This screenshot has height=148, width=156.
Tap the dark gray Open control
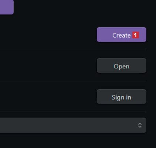pyautogui.click(x=122, y=65)
